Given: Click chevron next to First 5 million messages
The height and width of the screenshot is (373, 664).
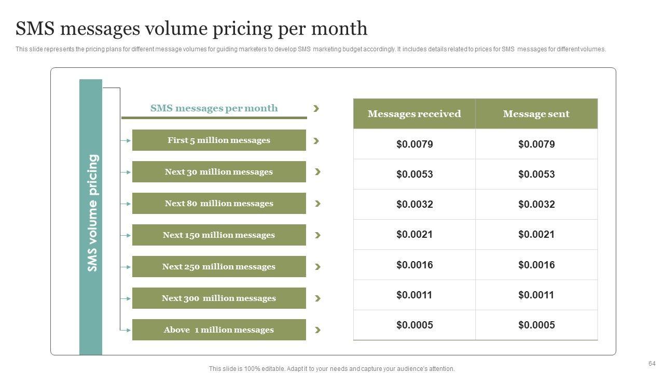Looking at the screenshot, I should (x=316, y=140).
